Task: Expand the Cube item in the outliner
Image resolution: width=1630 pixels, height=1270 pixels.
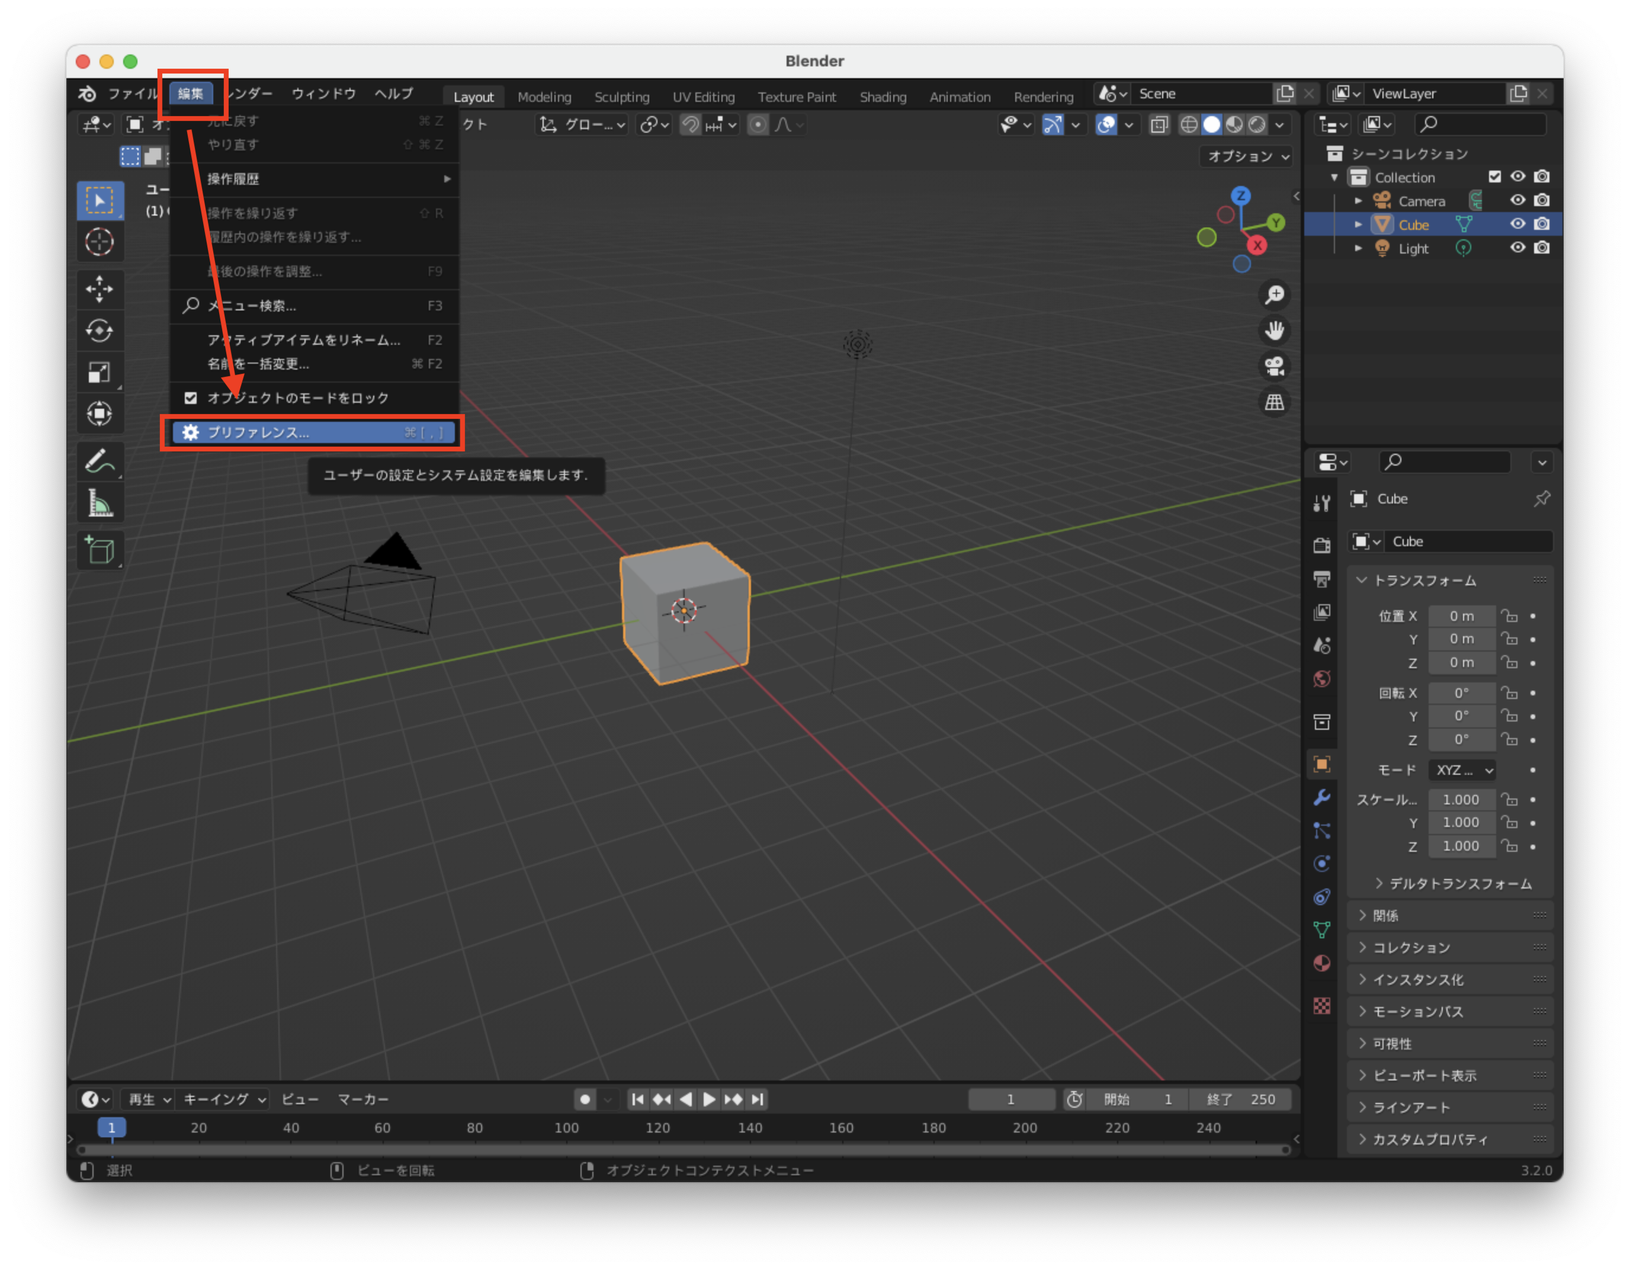Action: pyautogui.click(x=1358, y=224)
